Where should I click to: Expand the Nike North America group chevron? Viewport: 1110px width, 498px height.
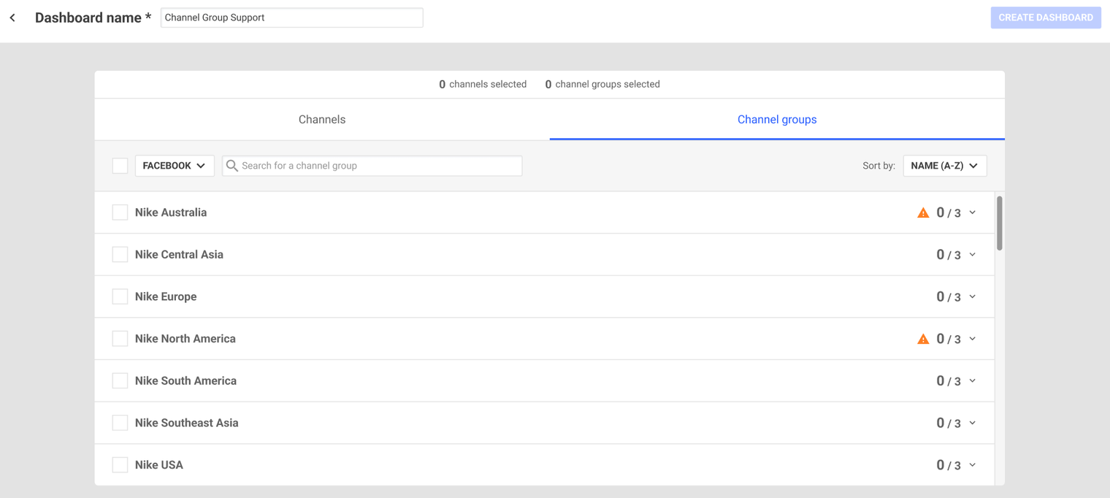pyautogui.click(x=973, y=339)
